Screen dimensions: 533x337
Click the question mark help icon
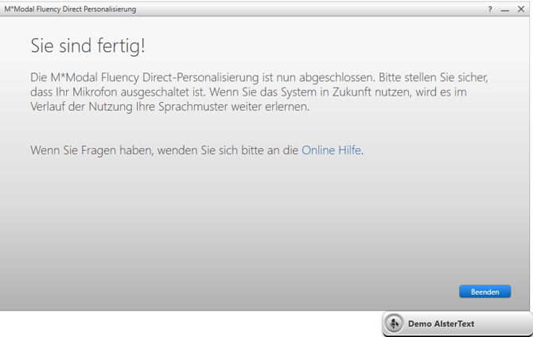click(x=490, y=10)
